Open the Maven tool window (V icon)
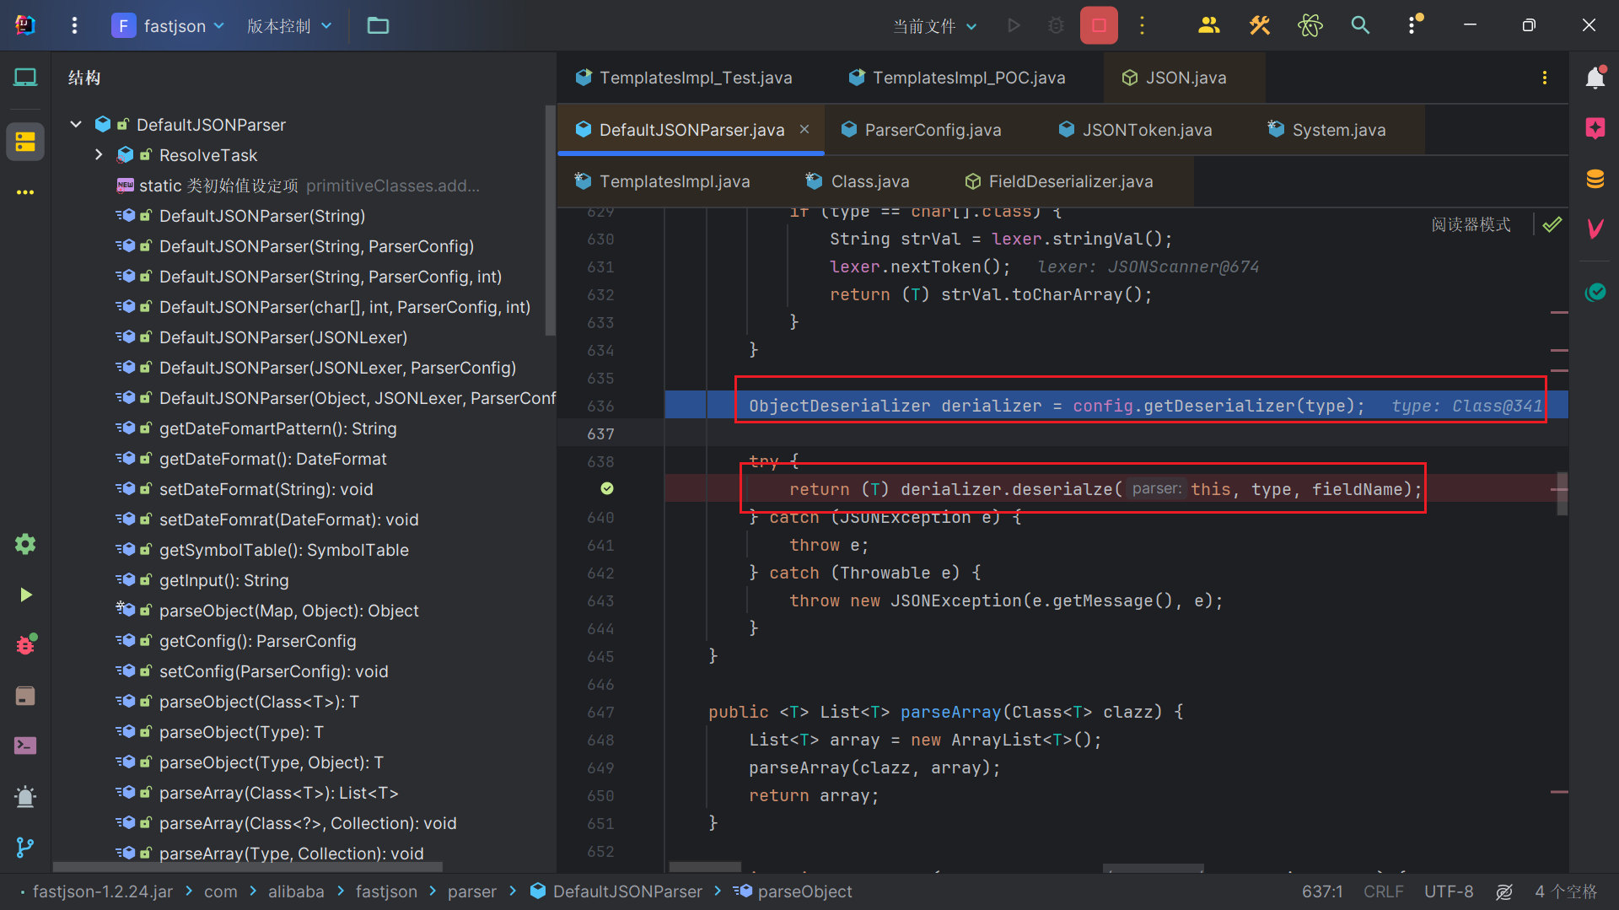The width and height of the screenshot is (1619, 910). [x=1595, y=229]
